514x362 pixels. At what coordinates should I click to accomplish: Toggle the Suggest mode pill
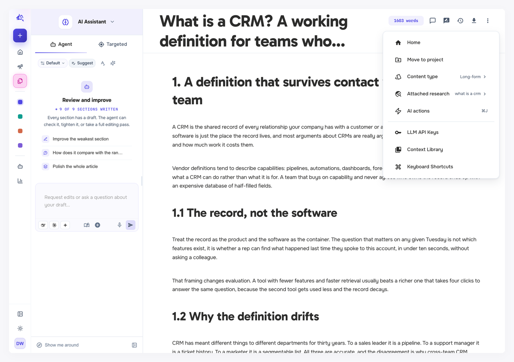tap(82, 63)
